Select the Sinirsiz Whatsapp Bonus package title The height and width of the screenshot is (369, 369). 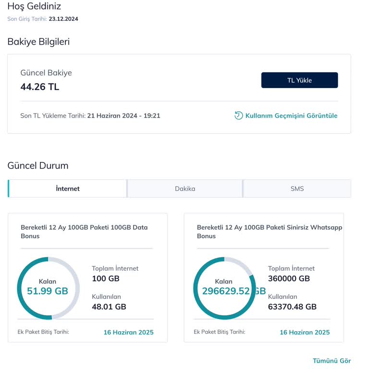(269, 232)
